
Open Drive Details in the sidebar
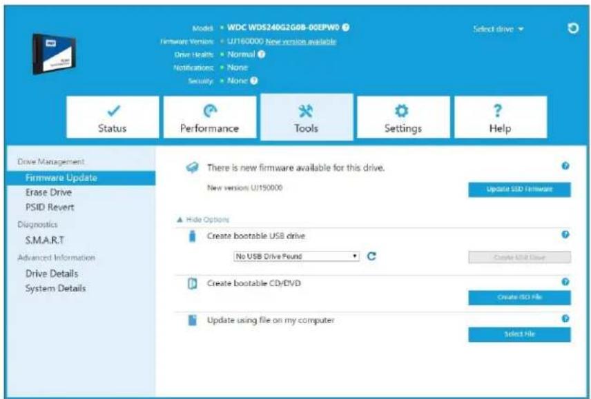[x=52, y=274]
